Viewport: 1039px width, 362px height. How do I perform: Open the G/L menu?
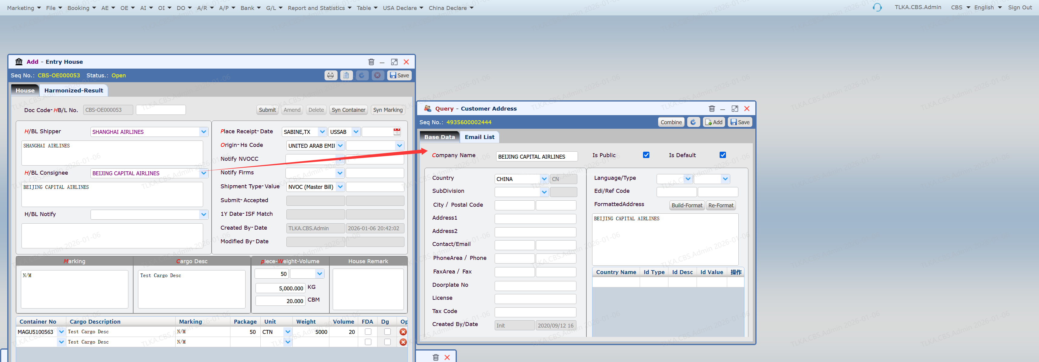pyautogui.click(x=274, y=8)
